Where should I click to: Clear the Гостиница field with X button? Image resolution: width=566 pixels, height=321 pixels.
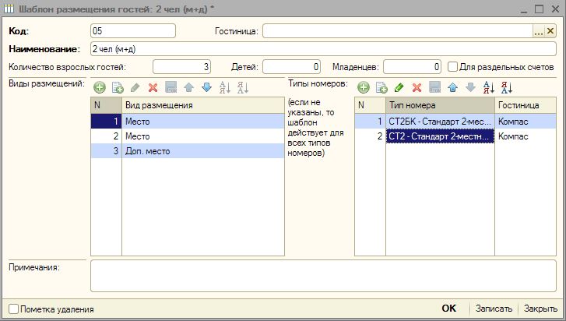pyautogui.click(x=550, y=31)
